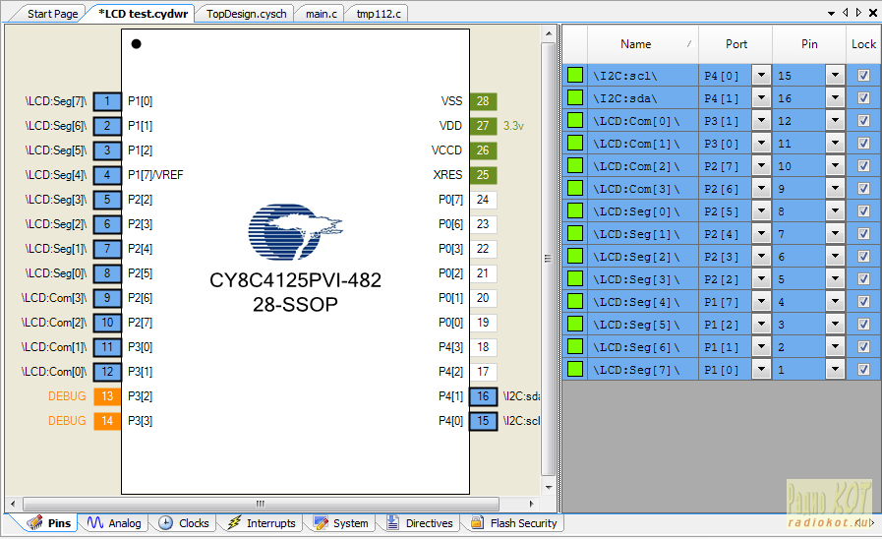Image resolution: width=882 pixels, height=539 pixels.
Task: Uncheck Lock for \I2C:sda\ row
Action: pos(863,98)
